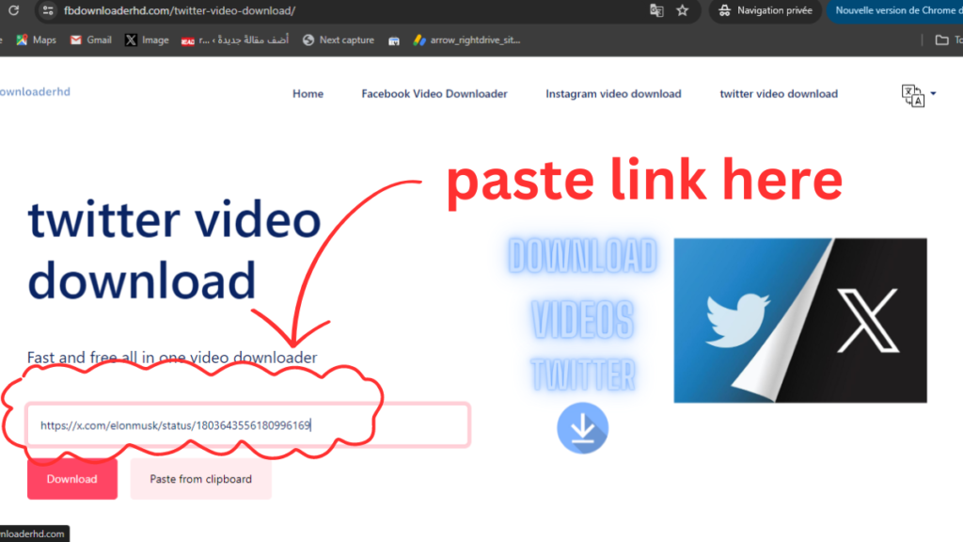Open the arrow_rightdrive_sit bookmark
The image size is (963, 542).
coord(466,40)
